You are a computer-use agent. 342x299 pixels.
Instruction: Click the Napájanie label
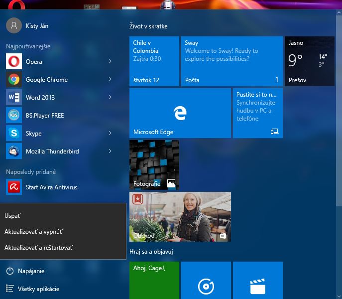pos(31,271)
